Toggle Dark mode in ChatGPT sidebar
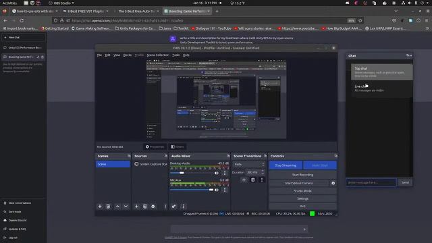 point(15,211)
